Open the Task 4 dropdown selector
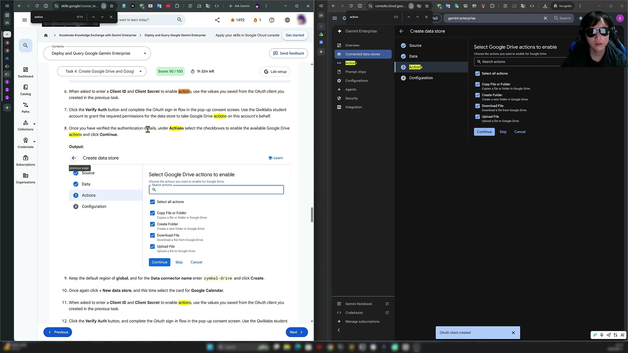This screenshot has width=628, height=353. 102,71
